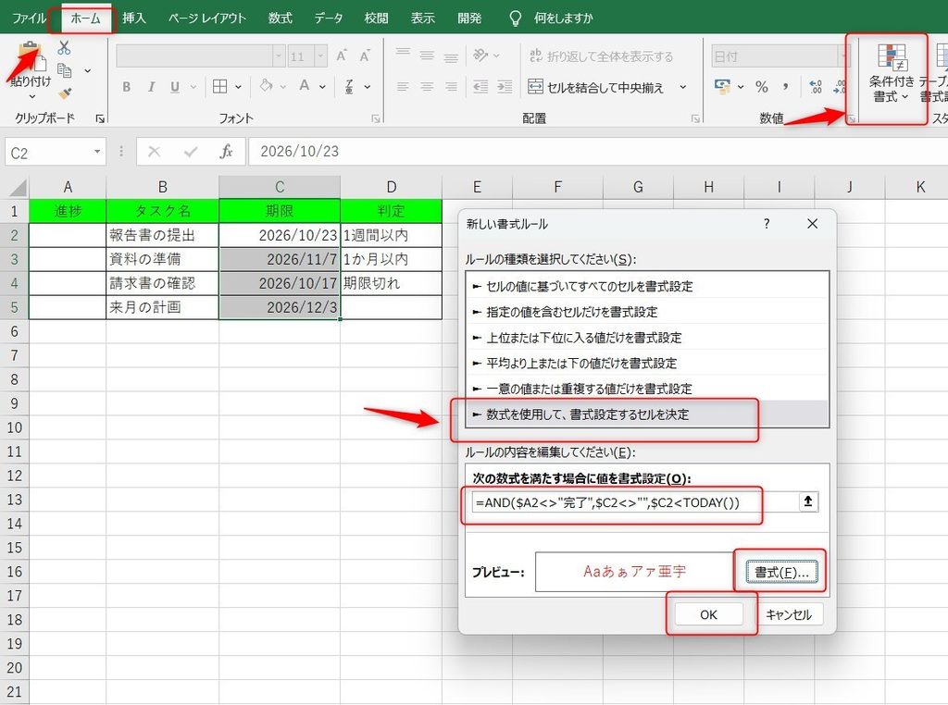Image resolution: width=948 pixels, height=705 pixels.
Task: Click the phonetic guide icon
Action: pos(349,87)
